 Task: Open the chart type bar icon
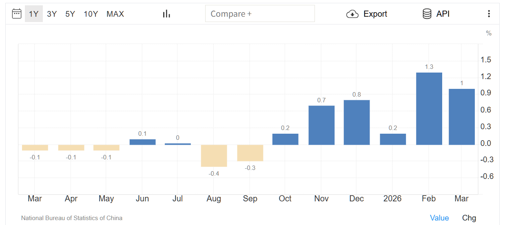coord(166,14)
